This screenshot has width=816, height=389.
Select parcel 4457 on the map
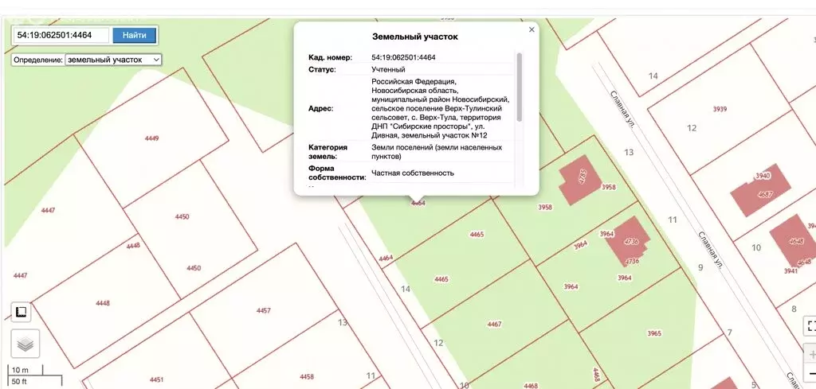tap(263, 310)
